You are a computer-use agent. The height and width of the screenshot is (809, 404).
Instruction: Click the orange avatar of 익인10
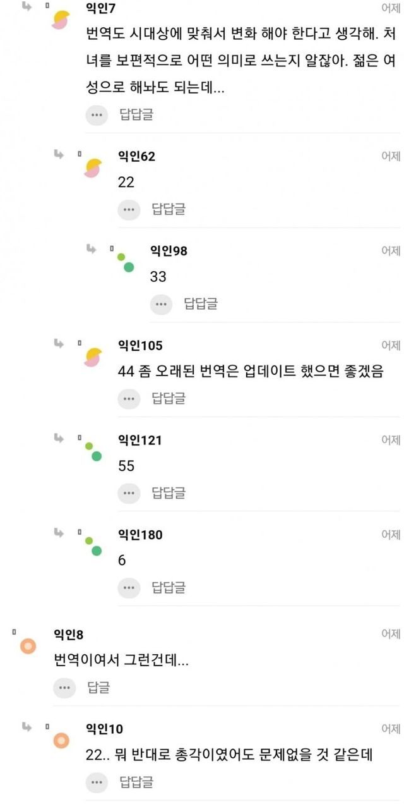pos(60,740)
